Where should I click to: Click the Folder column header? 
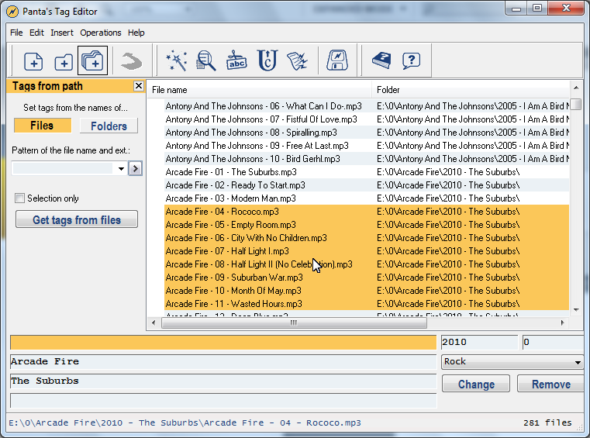pyautogui.click(x=471, y=90)
